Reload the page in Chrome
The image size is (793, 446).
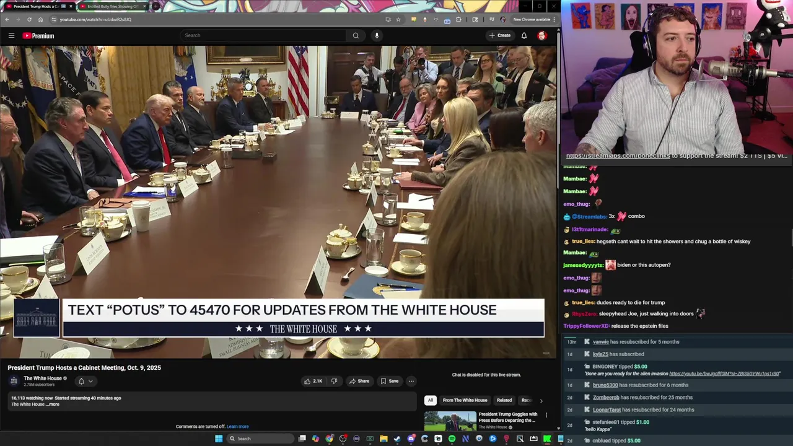[29, 19]
